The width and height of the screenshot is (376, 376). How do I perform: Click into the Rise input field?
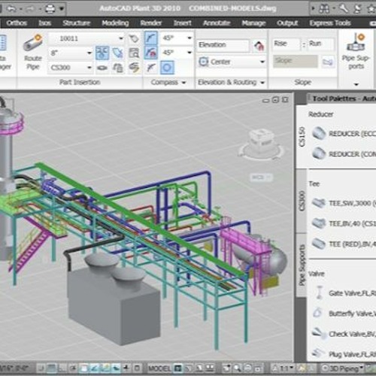287,44
